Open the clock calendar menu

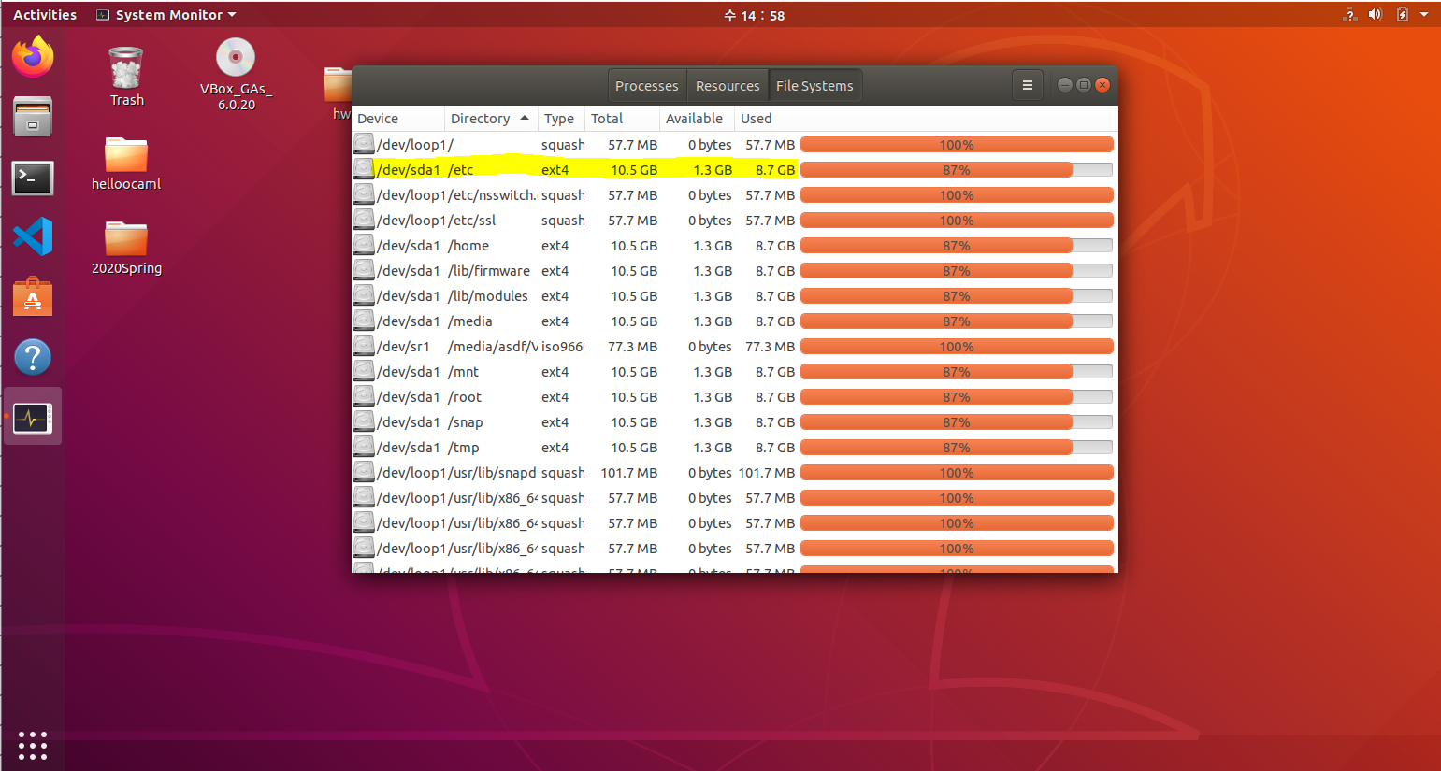[754, 15]
